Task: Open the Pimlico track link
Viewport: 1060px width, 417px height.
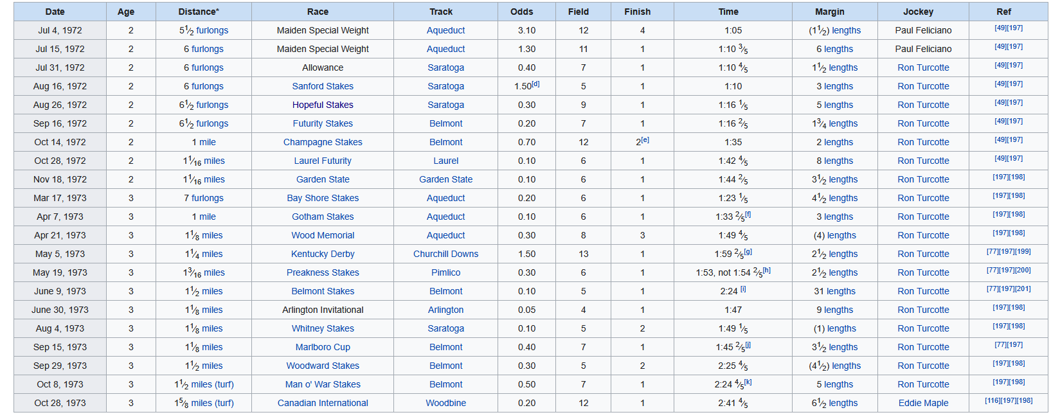Action: pos(445,272)
